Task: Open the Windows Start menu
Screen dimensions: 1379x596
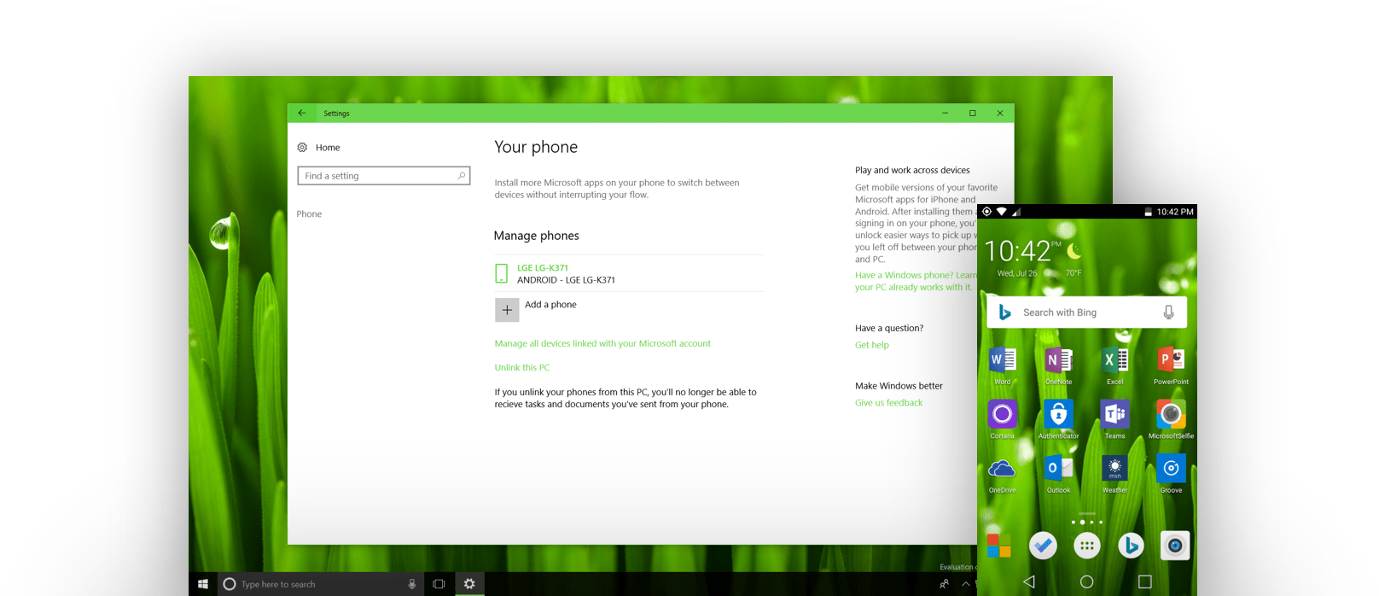Action: (x=203, y=584)
